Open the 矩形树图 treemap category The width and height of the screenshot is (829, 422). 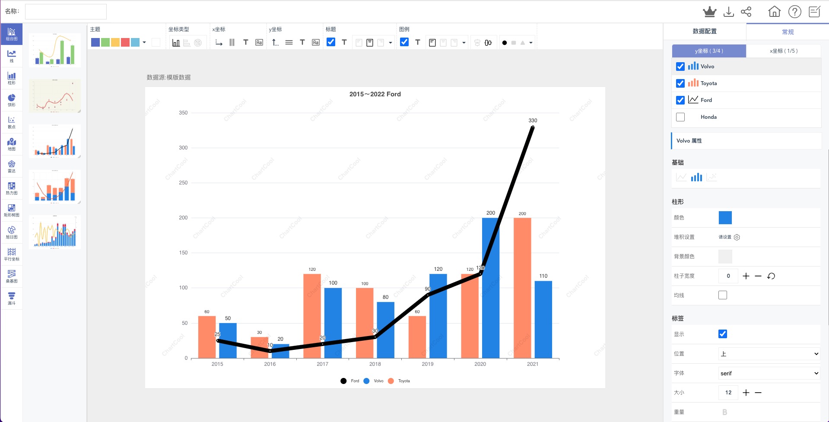(x=12, y=210)
